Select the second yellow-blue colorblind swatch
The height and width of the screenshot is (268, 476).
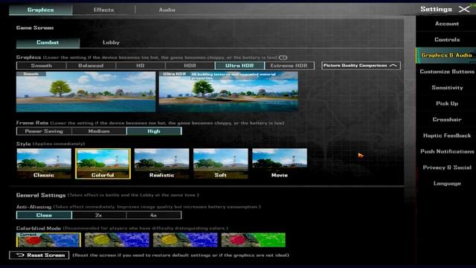pyautogui.click(x=117, y=240)
